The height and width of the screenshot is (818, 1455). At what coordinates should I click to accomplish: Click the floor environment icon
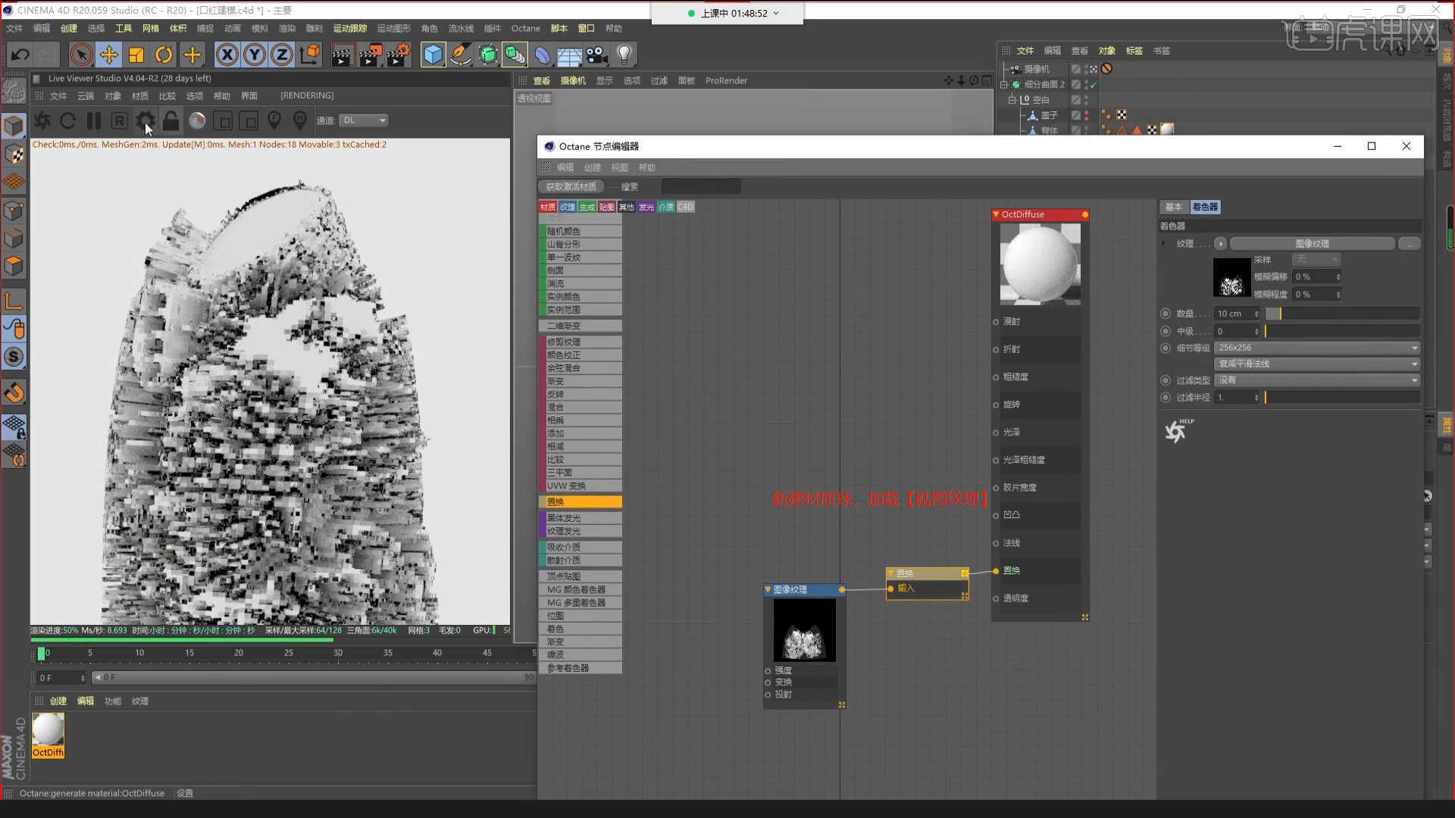pyautogui.click(x=569, y=55)
